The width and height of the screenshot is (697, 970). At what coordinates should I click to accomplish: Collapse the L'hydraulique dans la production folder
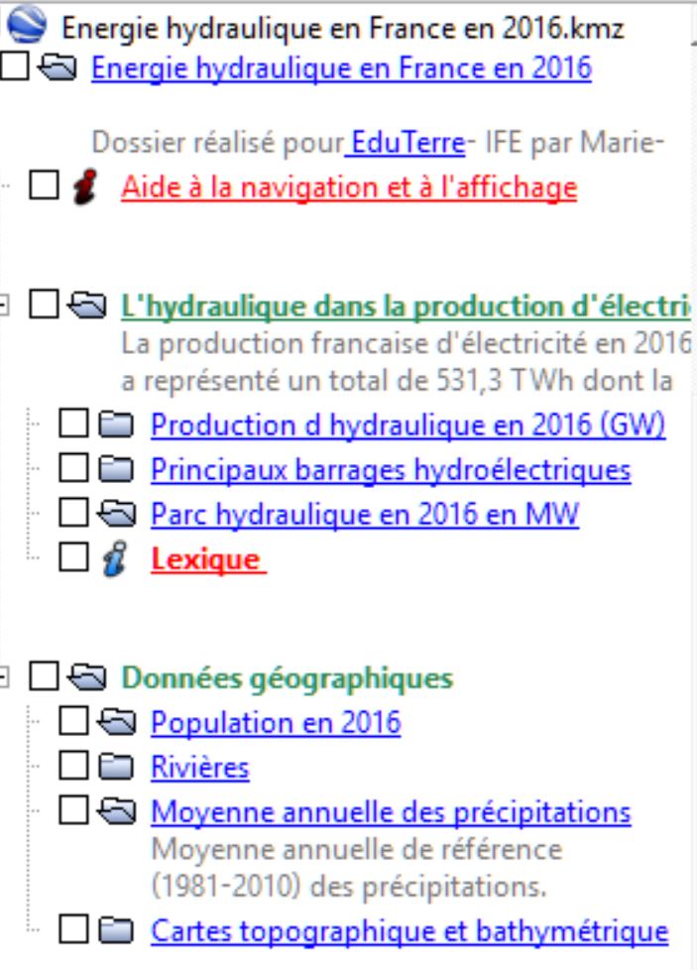[x=8, y=306]
